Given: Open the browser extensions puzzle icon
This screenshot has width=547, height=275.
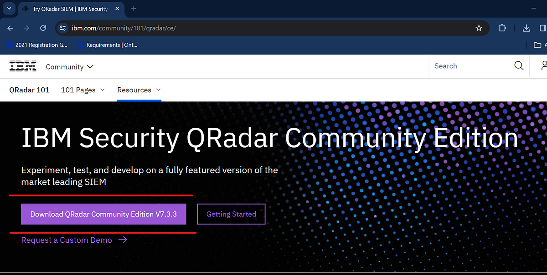Looking at the screenshot, I should coord(502,28).
